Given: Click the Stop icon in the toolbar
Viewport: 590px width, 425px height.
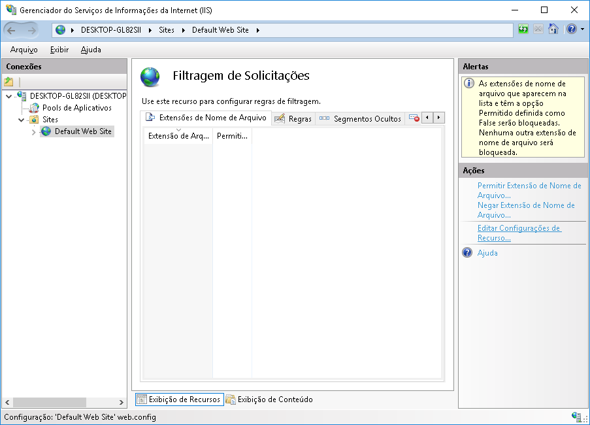Looking at the screenshot, I should (538, 29).
